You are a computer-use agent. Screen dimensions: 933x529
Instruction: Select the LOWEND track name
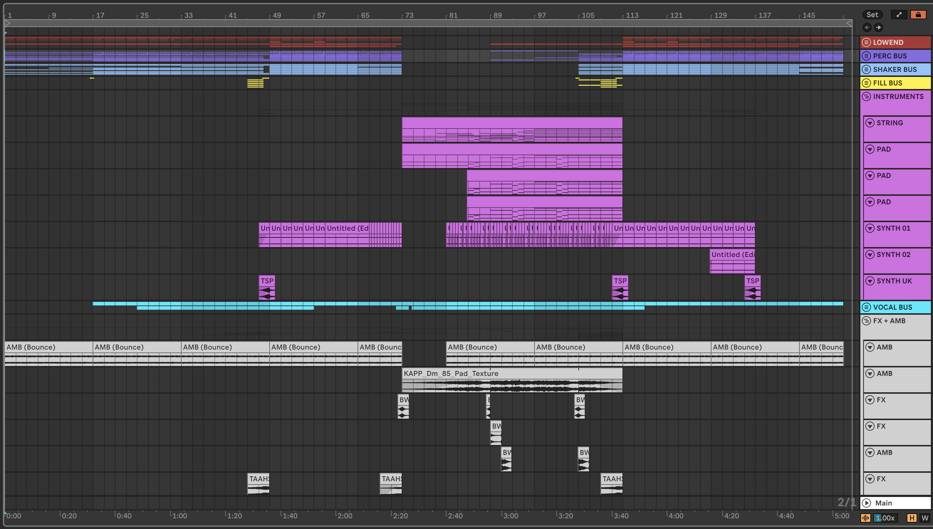[x=888, y=42]
